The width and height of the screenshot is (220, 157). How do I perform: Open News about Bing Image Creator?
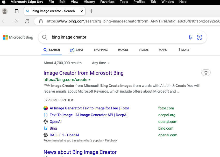click(x=80, y=152)
